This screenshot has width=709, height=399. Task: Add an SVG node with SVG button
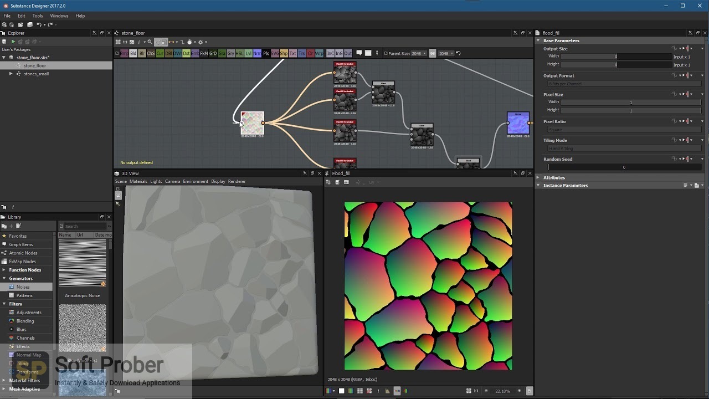click(275, 53)
